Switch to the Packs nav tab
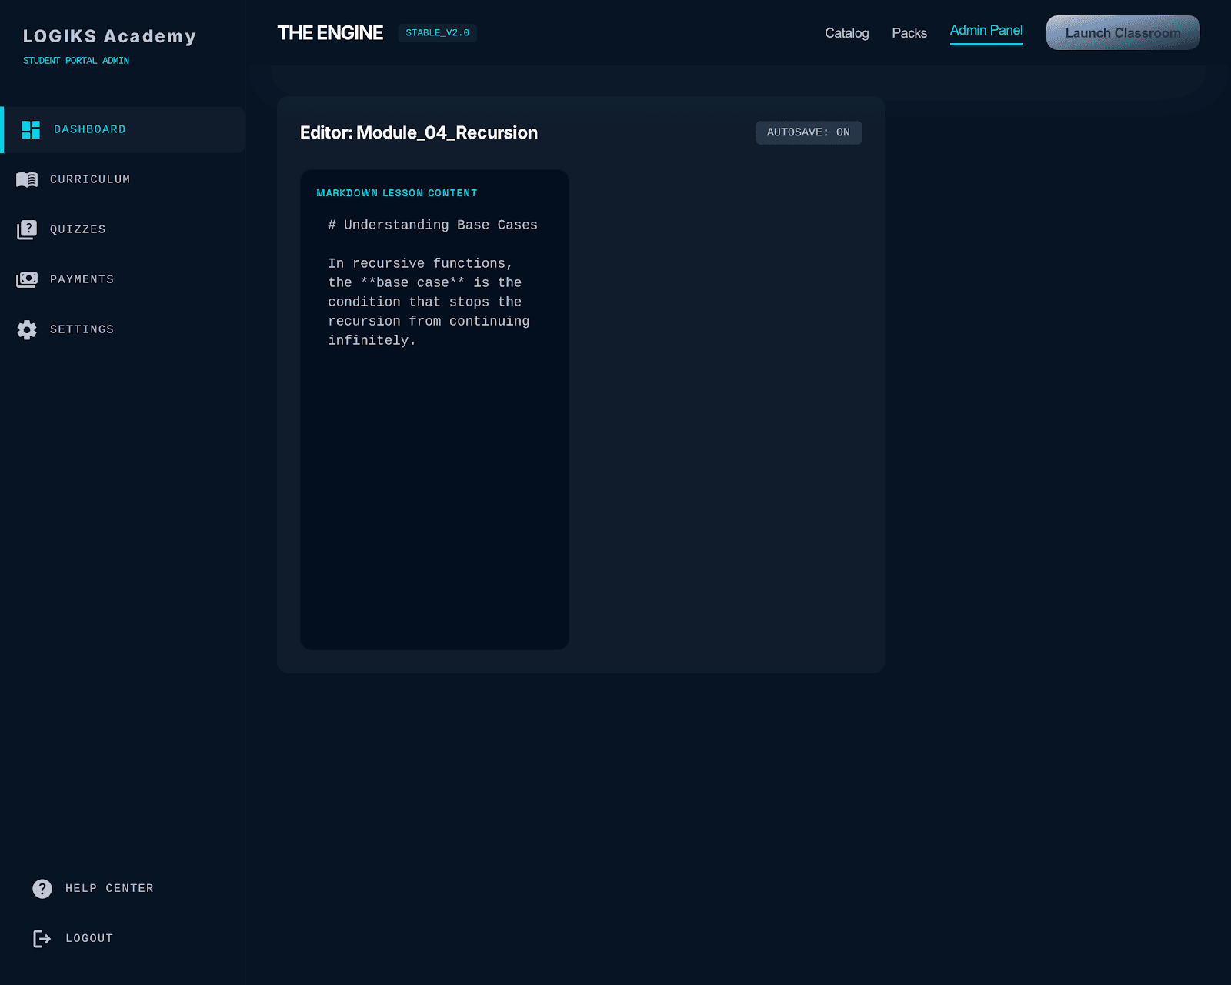This screenshot has width=1231, height=985. click(x=909, y=33)
